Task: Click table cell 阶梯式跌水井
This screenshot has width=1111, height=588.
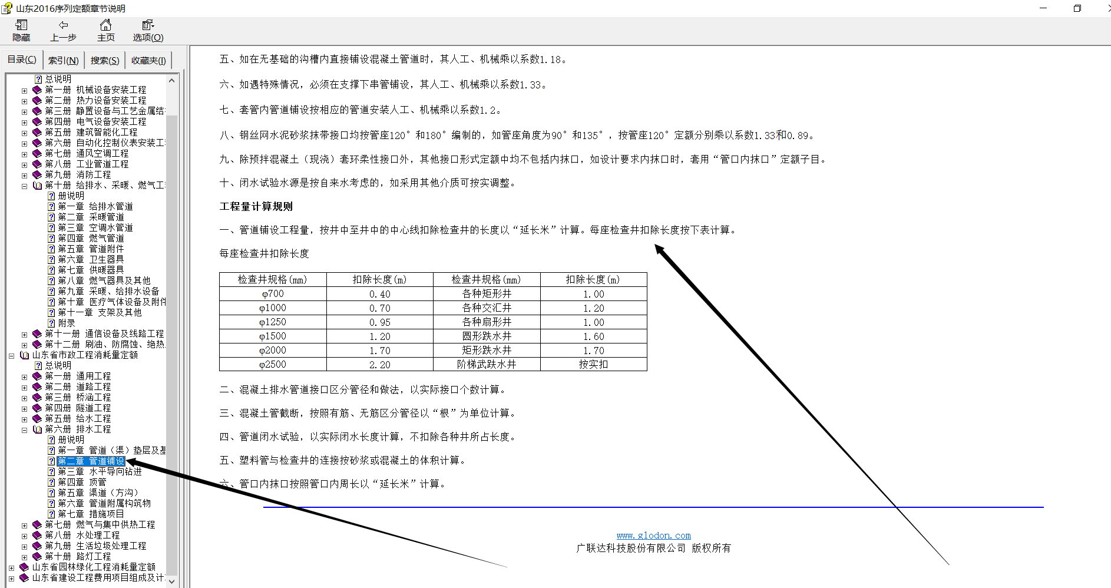Action: click(487, 365)
